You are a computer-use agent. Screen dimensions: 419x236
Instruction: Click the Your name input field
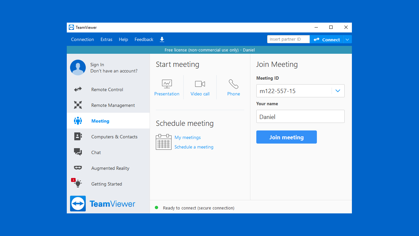tap(301, 116)
